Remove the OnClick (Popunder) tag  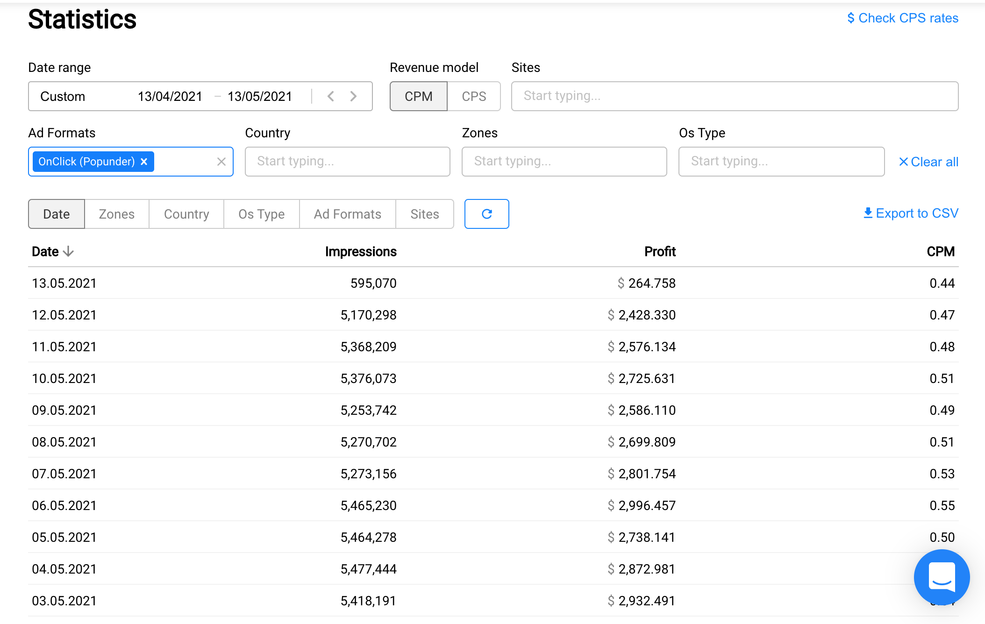[144, 162]
